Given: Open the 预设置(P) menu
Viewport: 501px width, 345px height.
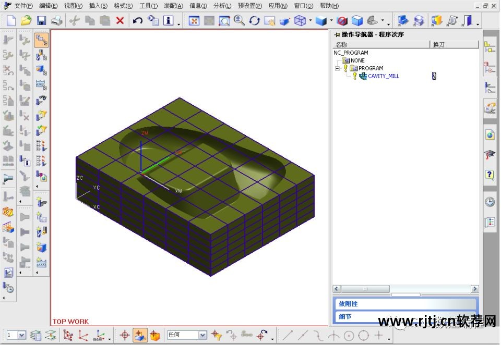Looking at the screenshot, I should coord(250,6).
